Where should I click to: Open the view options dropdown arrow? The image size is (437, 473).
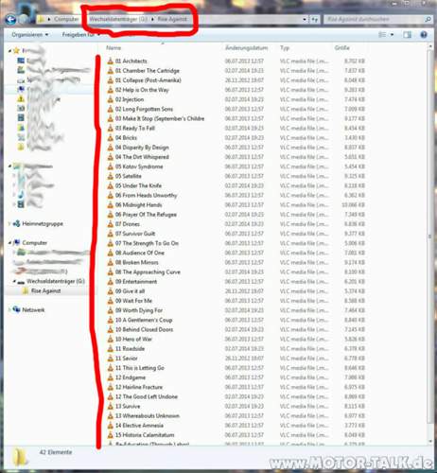pos(392,35)
